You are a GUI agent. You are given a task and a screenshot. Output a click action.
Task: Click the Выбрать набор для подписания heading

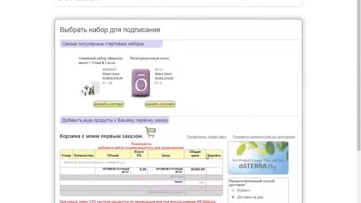pyautogui.click(x=110, y=30)
